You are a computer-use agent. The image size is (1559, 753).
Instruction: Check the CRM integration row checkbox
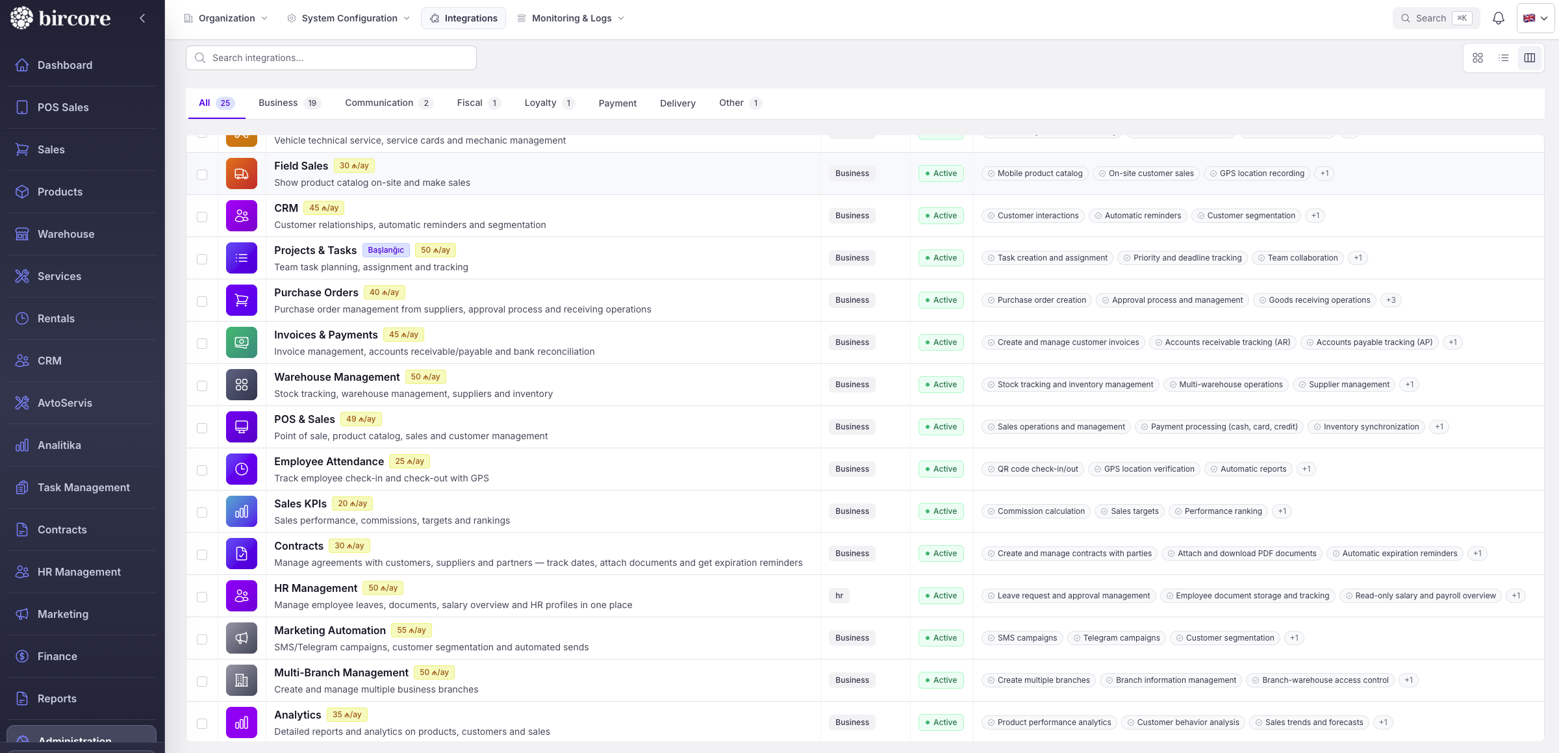pos(202,217)
